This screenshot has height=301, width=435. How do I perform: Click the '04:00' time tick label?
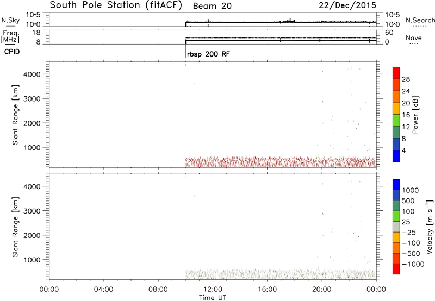pos(104,290)
